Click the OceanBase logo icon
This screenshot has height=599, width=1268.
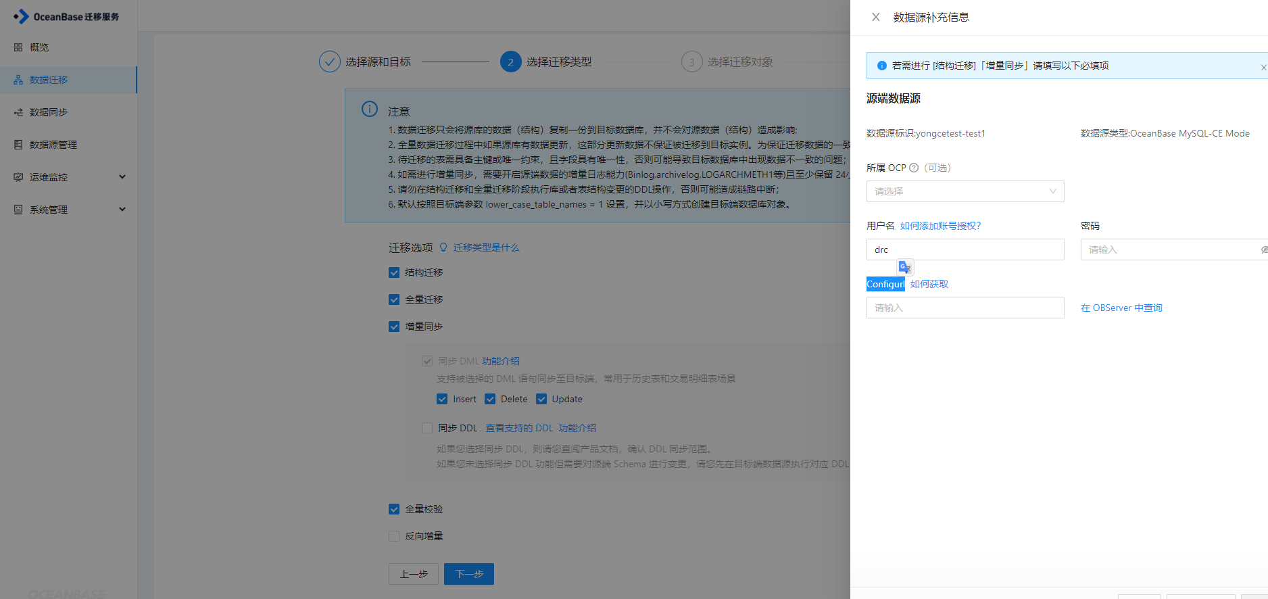(21, 16)
